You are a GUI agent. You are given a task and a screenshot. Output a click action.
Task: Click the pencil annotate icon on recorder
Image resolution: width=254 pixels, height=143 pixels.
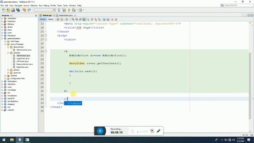click(x=159, y=131)
